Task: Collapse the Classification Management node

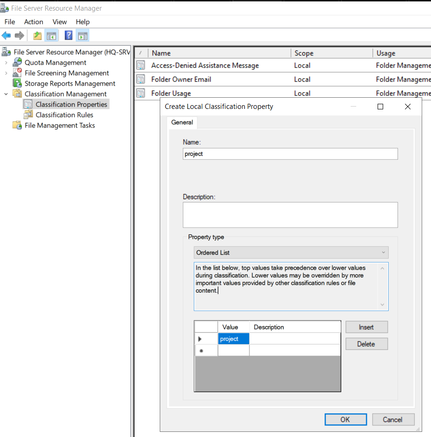Action: click(6, 94)
